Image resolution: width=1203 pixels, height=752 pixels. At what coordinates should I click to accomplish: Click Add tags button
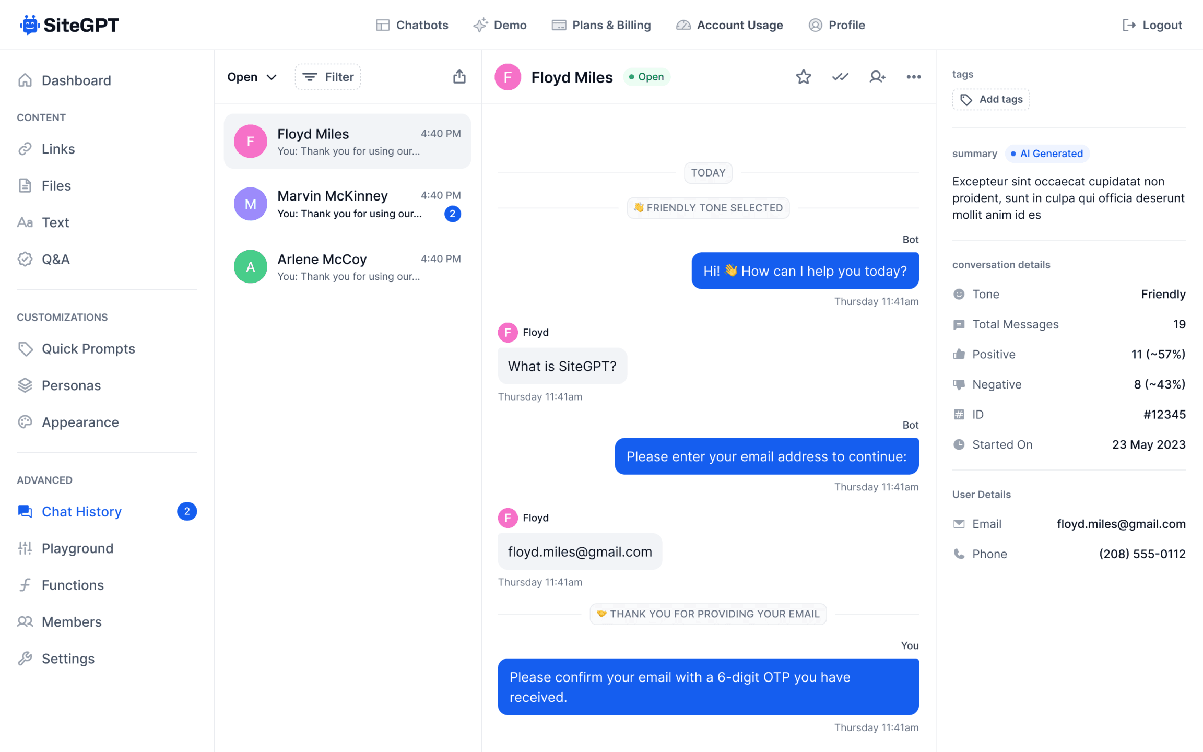(x=991, y=99)
